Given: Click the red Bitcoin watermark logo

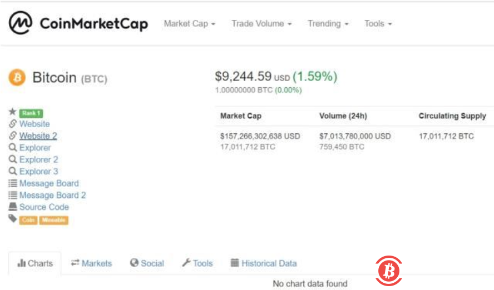Looking at the screenshot, I should tap(389, 270).
